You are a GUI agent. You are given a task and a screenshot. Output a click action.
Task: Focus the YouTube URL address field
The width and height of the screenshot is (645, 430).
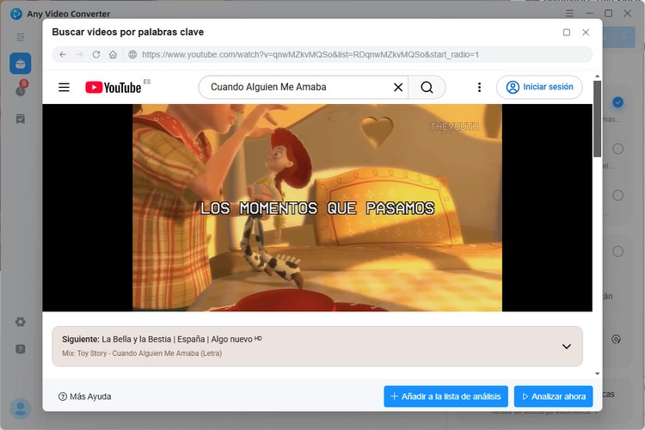(x=310, y=54)
